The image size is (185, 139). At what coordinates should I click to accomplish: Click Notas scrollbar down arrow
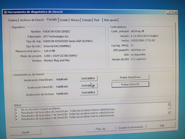tap(169, 112)
